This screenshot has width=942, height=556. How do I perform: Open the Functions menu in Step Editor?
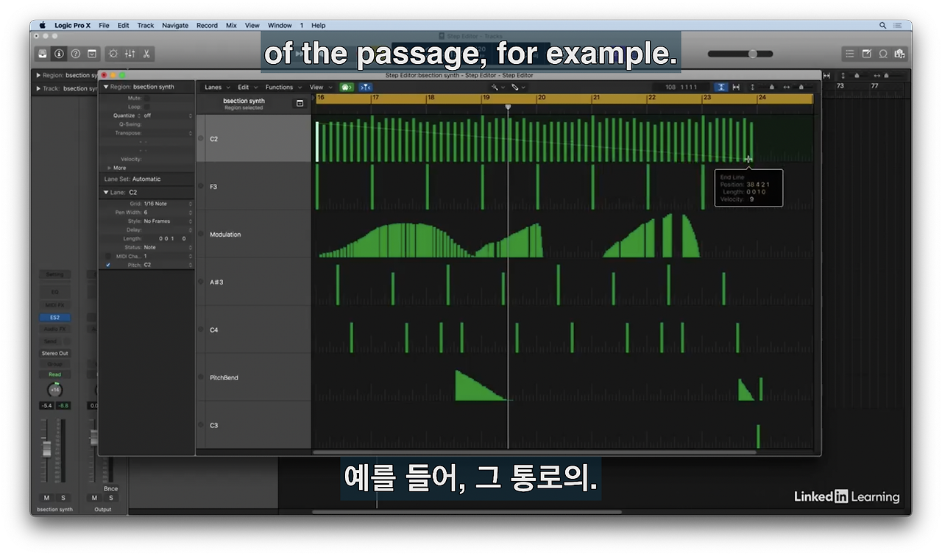[x=283, y=87]
